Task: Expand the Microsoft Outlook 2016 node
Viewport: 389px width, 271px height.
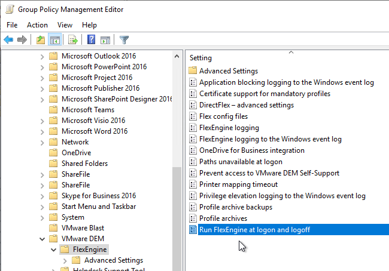Action: click(x=42, y=57)
